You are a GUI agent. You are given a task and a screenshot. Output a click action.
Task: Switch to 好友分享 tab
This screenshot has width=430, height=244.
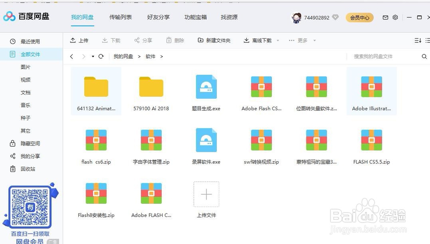click(158, 17)
